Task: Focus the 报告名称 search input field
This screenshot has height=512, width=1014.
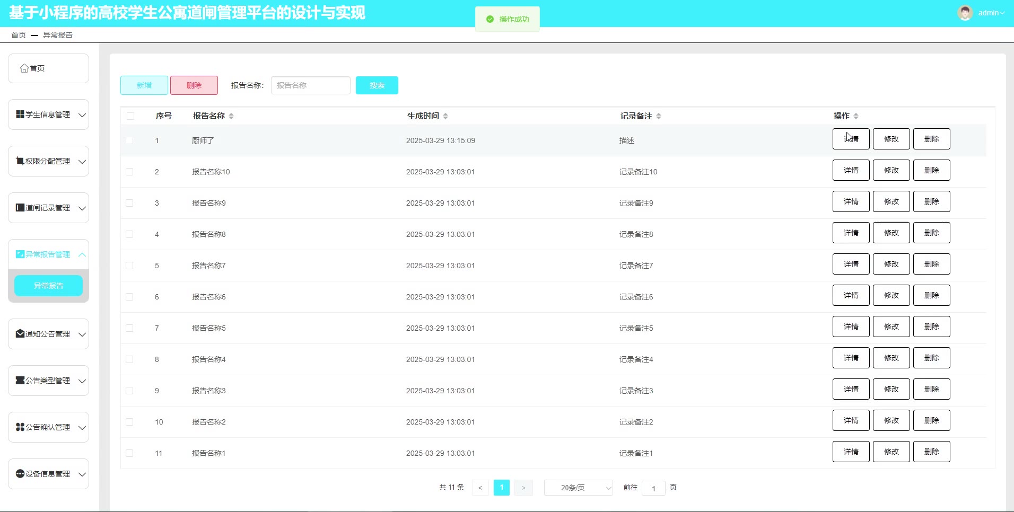Action: point(310,85)
